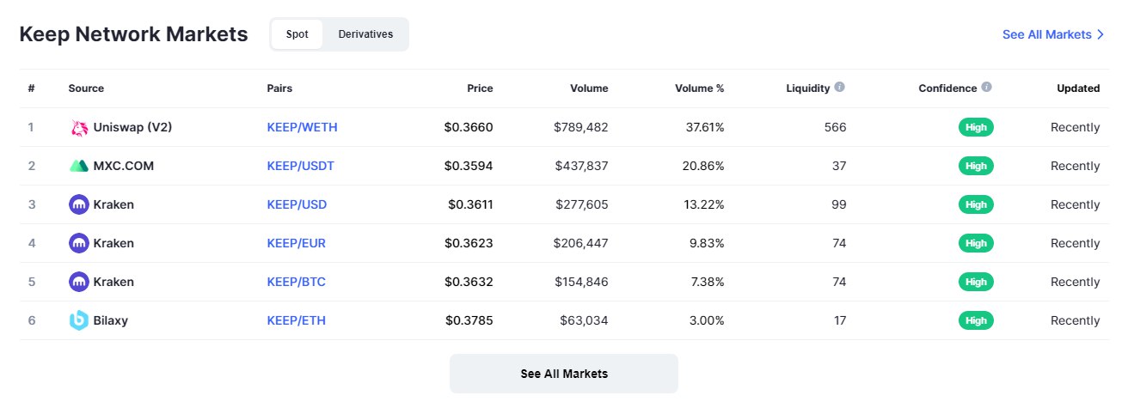
Task: Select the MXC.COM source name
Action: [x=124, y=166]
